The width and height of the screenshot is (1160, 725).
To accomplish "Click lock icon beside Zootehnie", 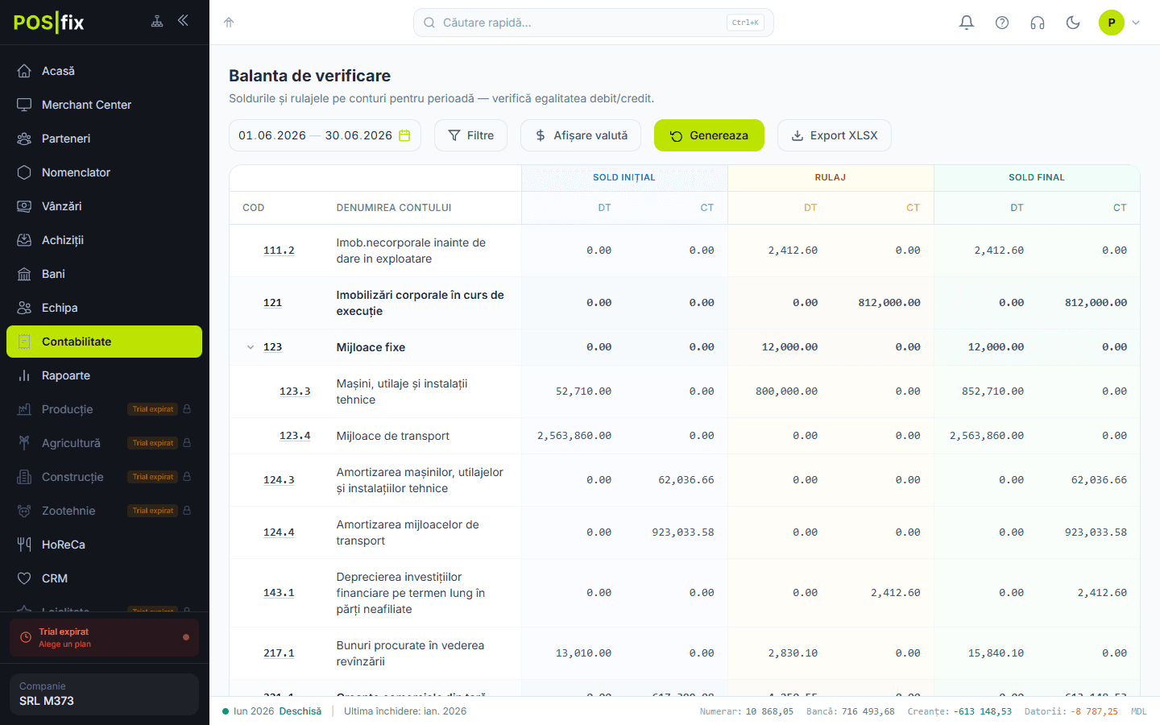I will (187, 511).
